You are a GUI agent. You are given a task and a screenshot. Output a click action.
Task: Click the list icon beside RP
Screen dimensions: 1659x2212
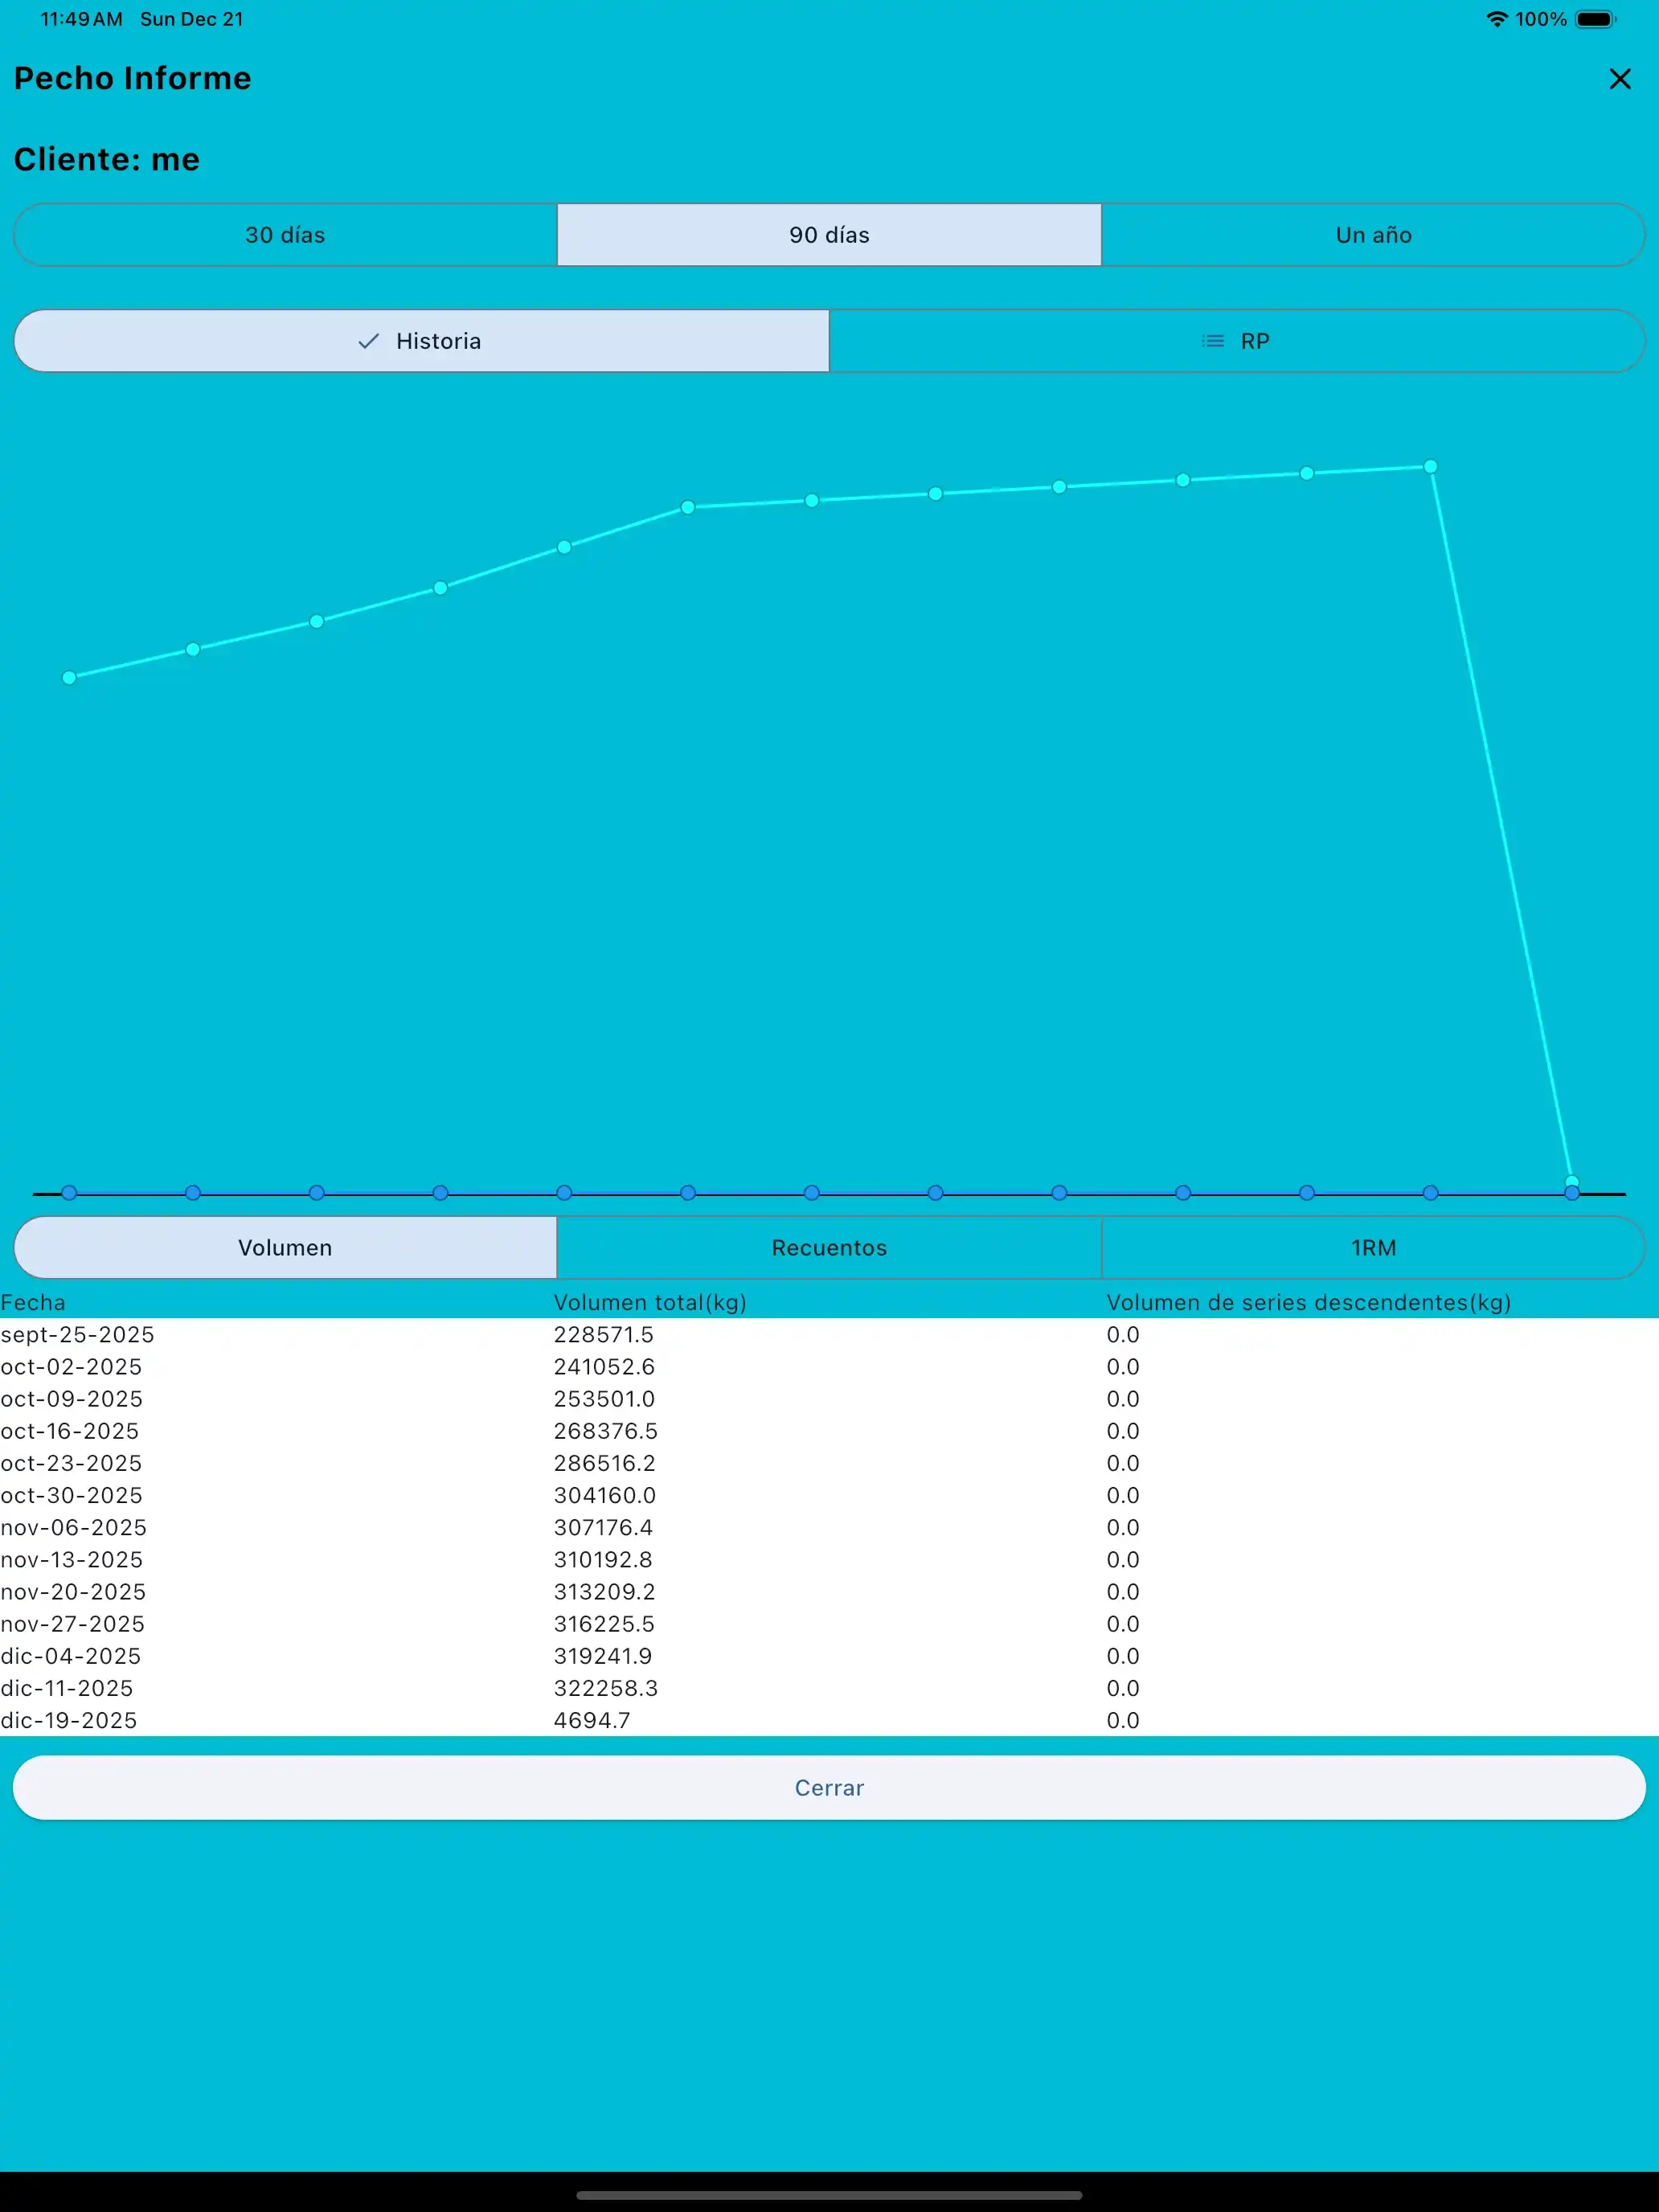coord(1212,341)
